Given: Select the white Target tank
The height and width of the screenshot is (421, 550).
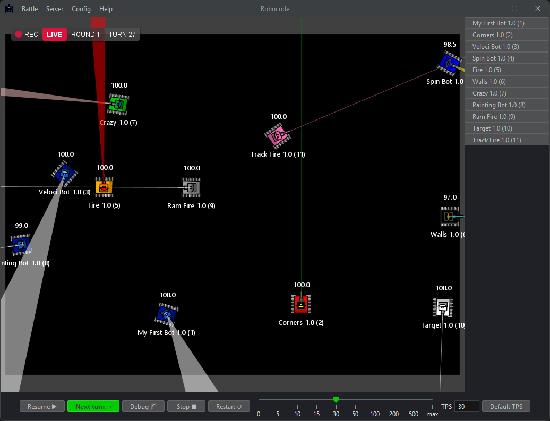Looking at the screenshot, I should tap(443, 307).
